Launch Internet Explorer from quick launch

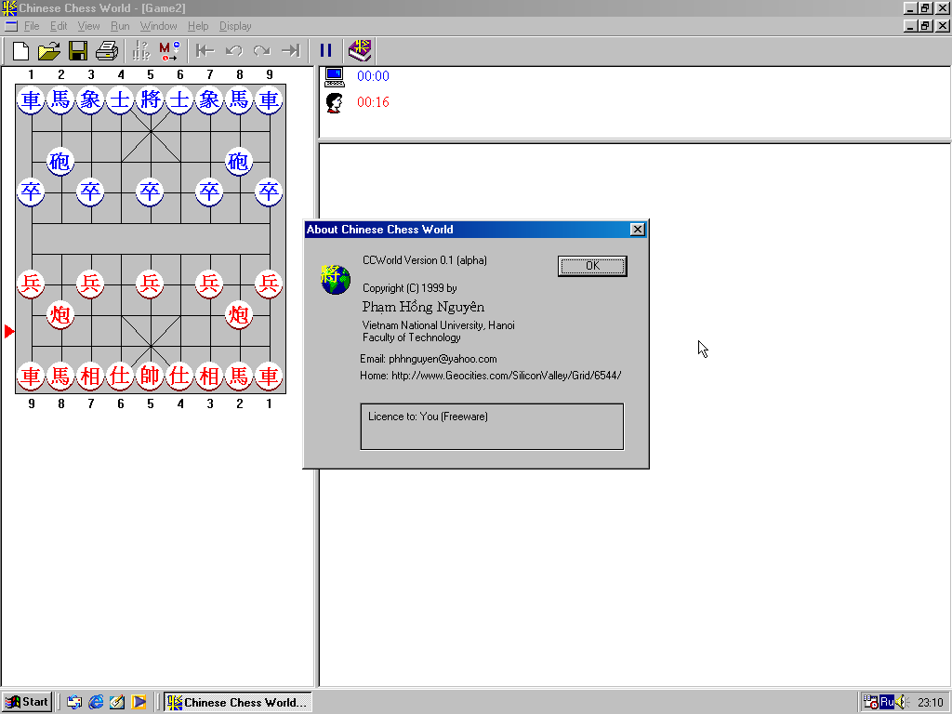96,703
